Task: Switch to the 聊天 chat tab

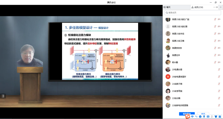Action: 168,7
